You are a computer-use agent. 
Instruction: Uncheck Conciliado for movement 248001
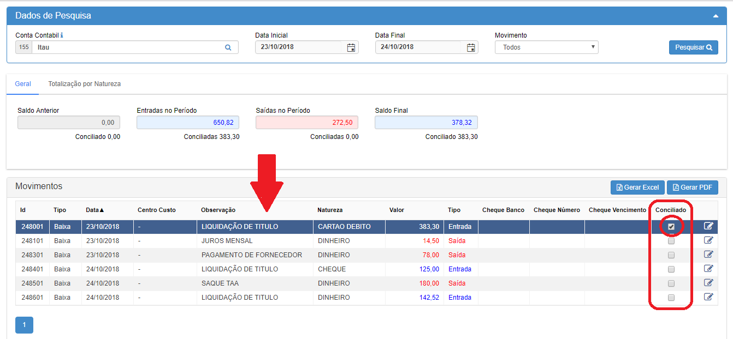tap(671, 227)
